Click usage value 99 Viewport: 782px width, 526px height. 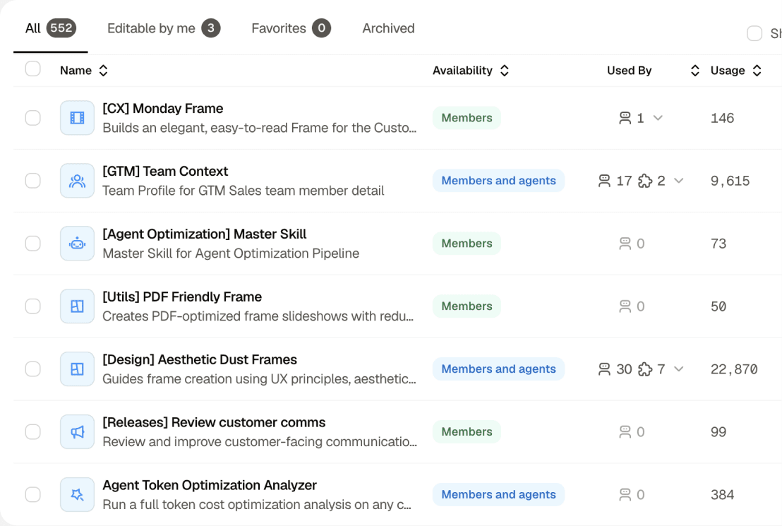[x=718, y=432]
